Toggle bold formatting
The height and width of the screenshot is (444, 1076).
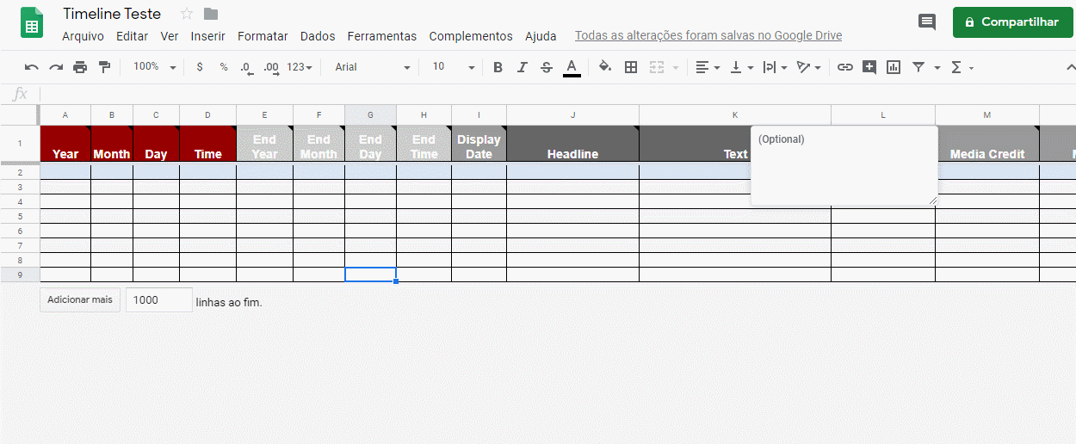pos(498,67)
